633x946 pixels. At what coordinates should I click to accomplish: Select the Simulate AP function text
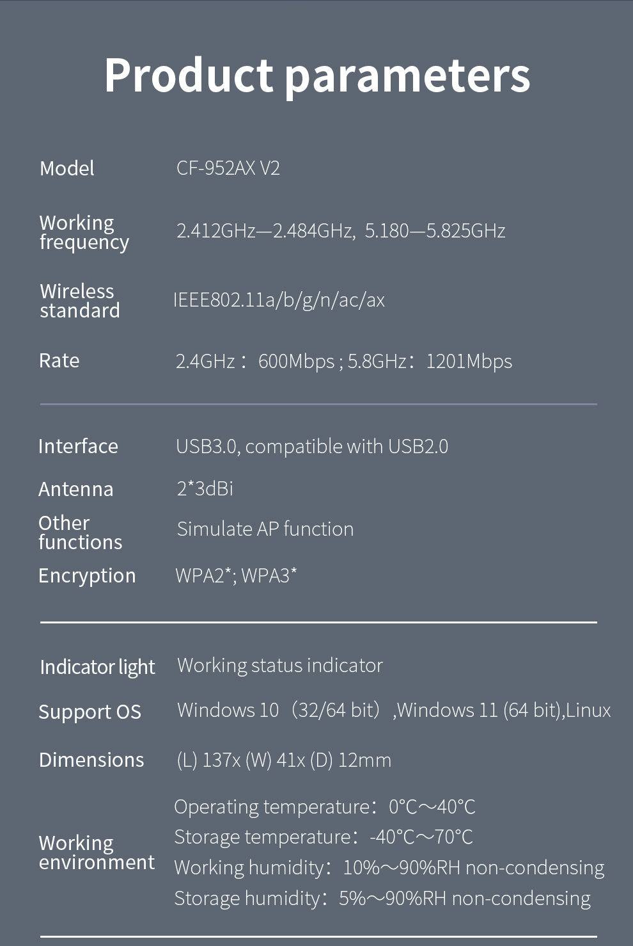click(x=265, y=529)
